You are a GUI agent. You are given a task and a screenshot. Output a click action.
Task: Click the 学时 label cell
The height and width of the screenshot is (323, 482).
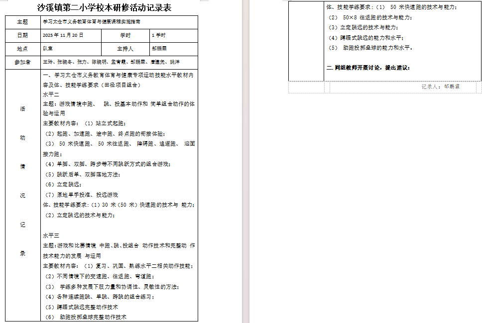[125, 36]
